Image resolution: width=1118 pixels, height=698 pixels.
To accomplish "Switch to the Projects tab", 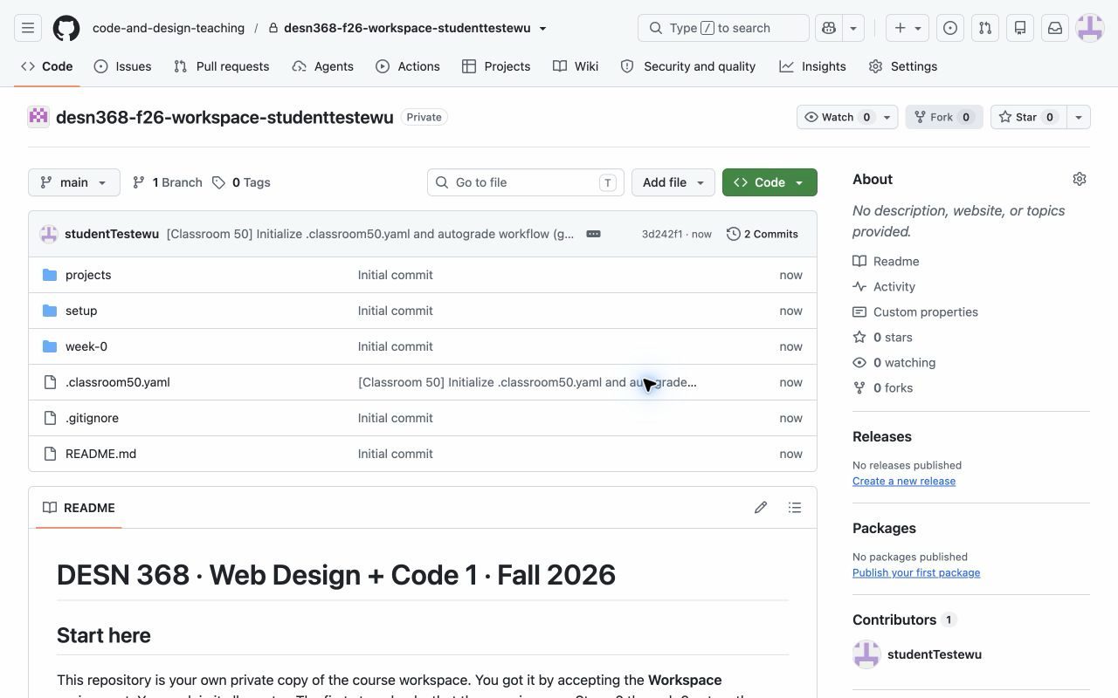I will tap(496, 66).
